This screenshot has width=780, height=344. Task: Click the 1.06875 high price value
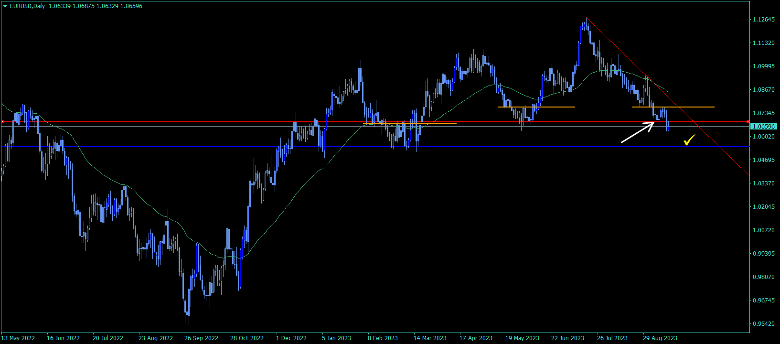pyautogui.click(x=84, y=6)
